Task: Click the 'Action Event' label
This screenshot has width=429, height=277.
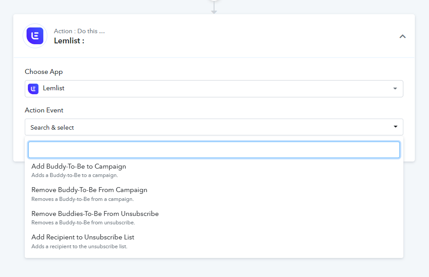Action: (x=44, y=110)
